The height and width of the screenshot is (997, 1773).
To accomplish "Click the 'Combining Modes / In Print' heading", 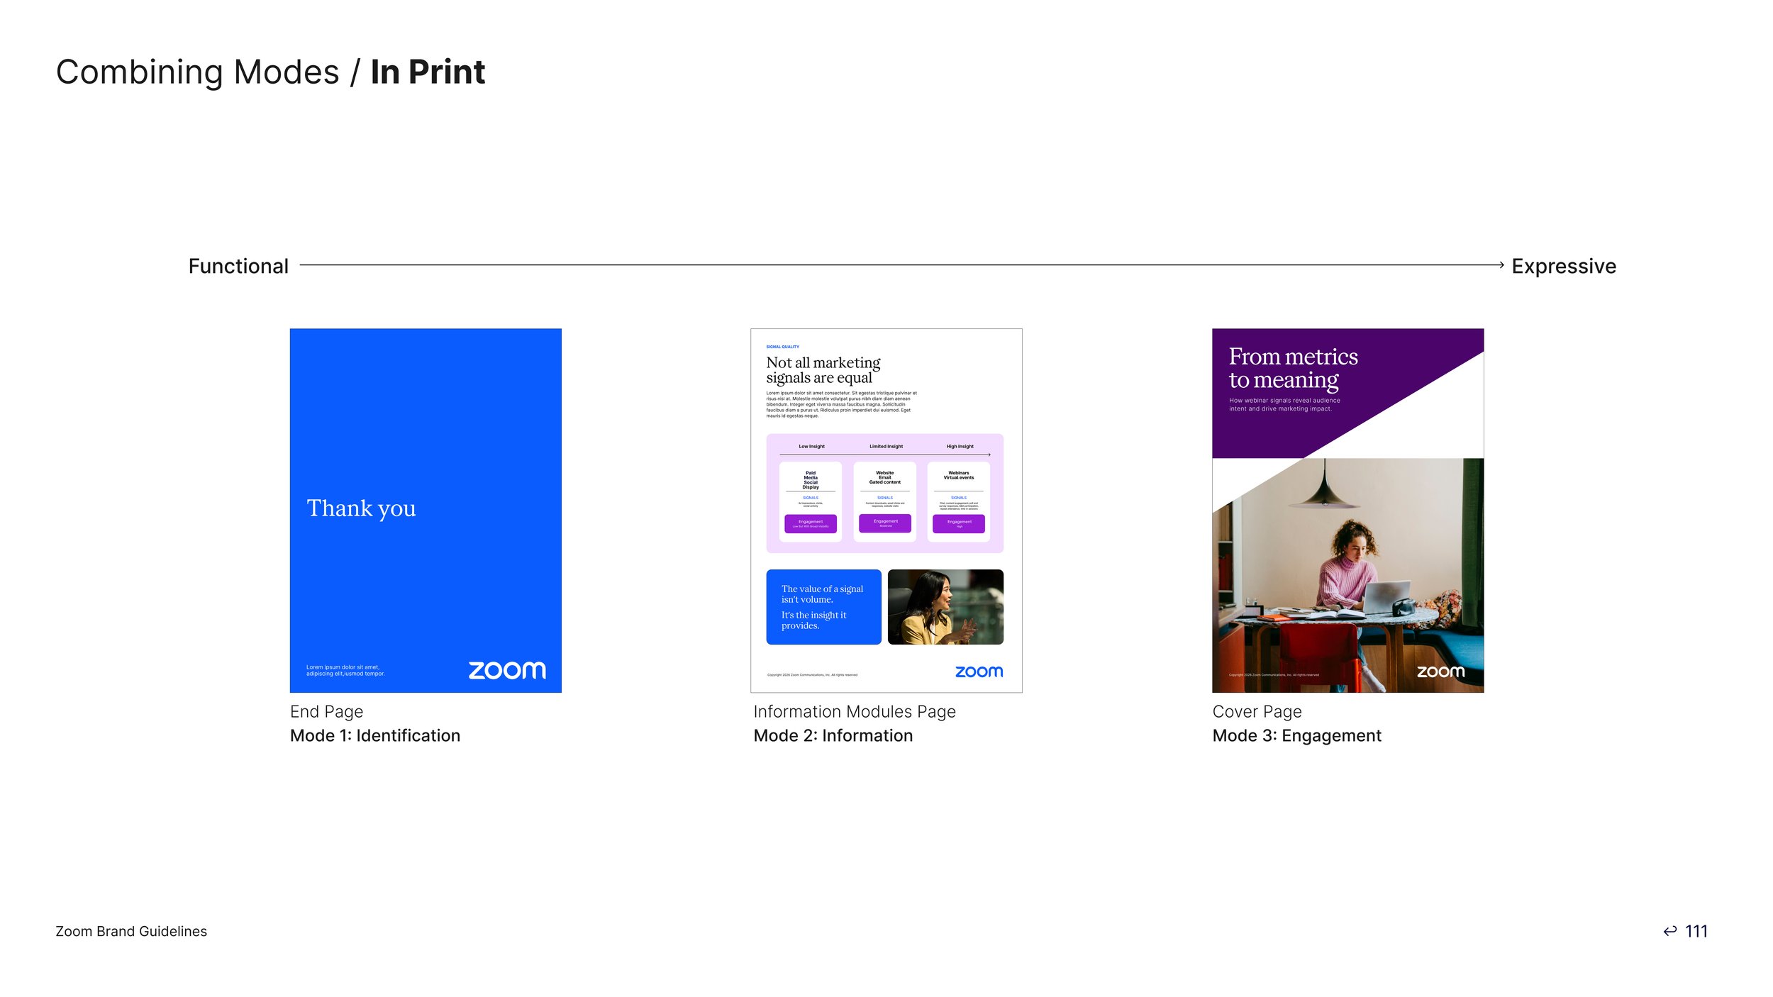I will pos(270,72).
